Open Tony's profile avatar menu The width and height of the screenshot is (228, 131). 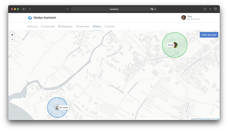pyautogui.click(x=184, y=17)
